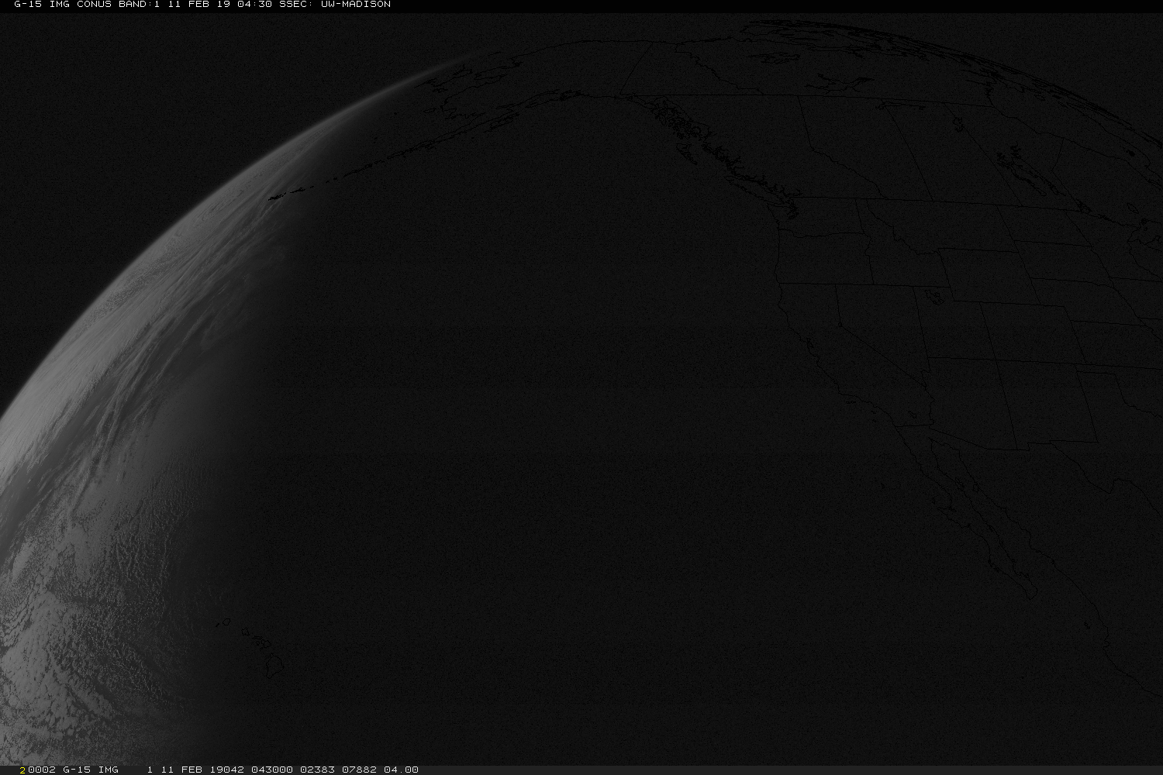Click the Kauai island outline in Hawaii
This screenshot has height=775, width=1163.
226,622
